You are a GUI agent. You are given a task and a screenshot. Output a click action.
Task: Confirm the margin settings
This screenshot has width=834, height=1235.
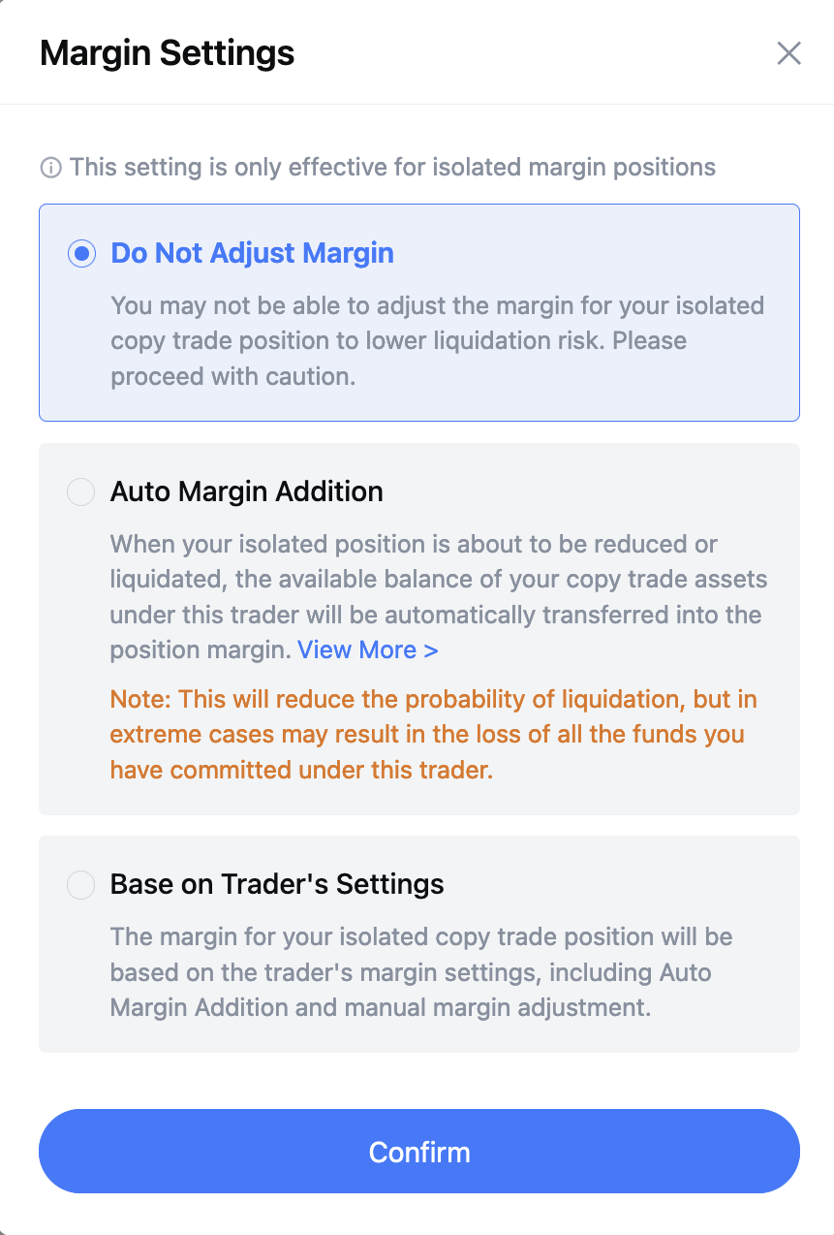tap(419, 1152)
